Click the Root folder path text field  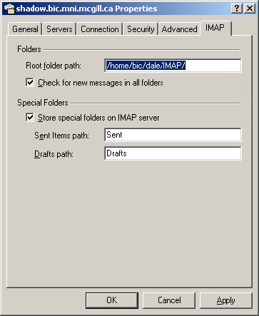[173, 66]
